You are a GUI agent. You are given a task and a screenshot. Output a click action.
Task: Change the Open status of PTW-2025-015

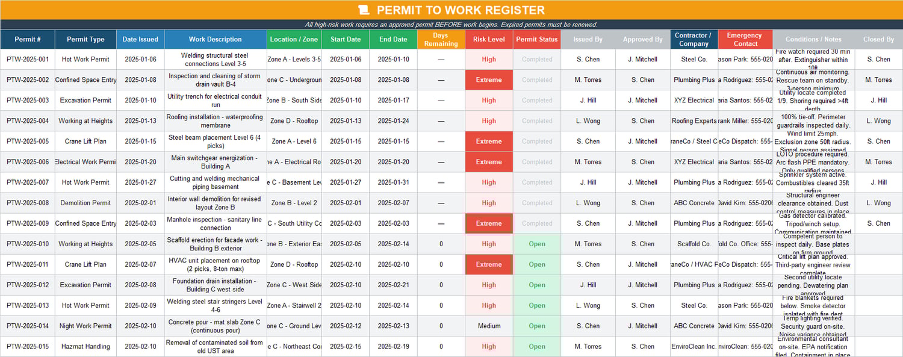pyautogui.click(x=536, y=346)
